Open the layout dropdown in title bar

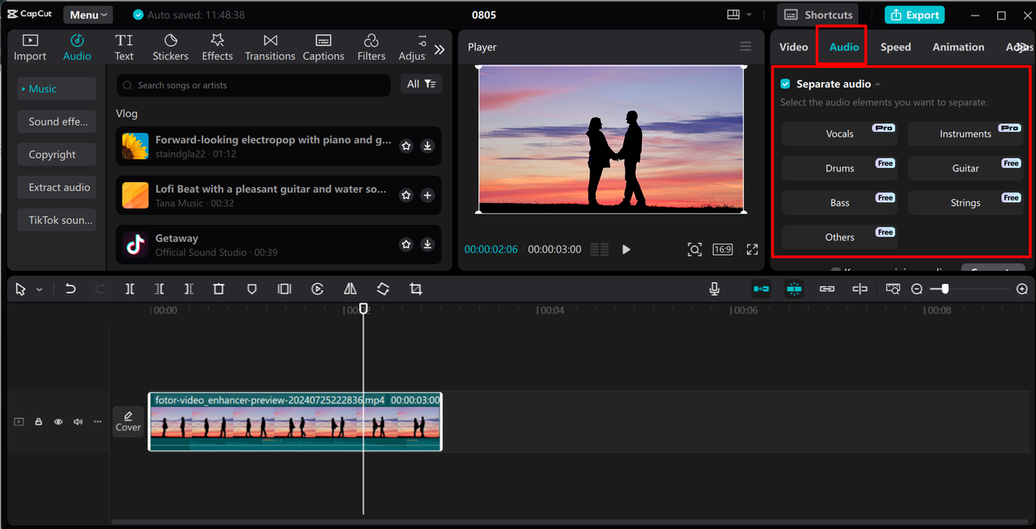point(740,15)
